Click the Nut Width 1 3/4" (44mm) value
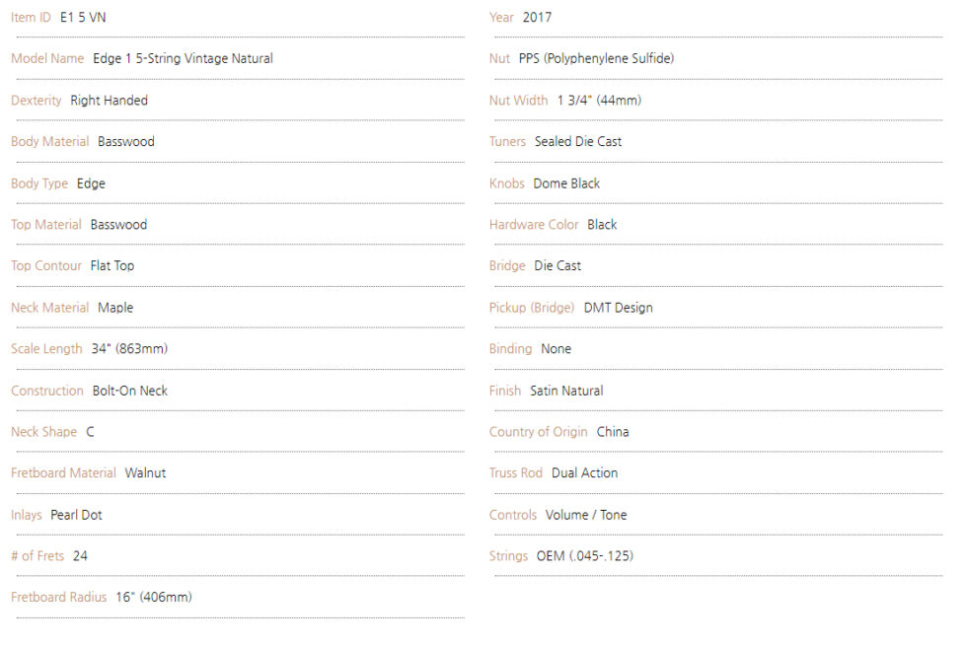This screenshot has width=967, height=648. tap(600, 101)
